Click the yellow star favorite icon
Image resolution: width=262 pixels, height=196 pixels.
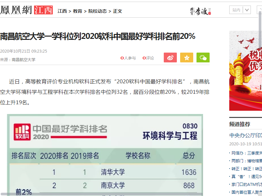tap(186, 58)
